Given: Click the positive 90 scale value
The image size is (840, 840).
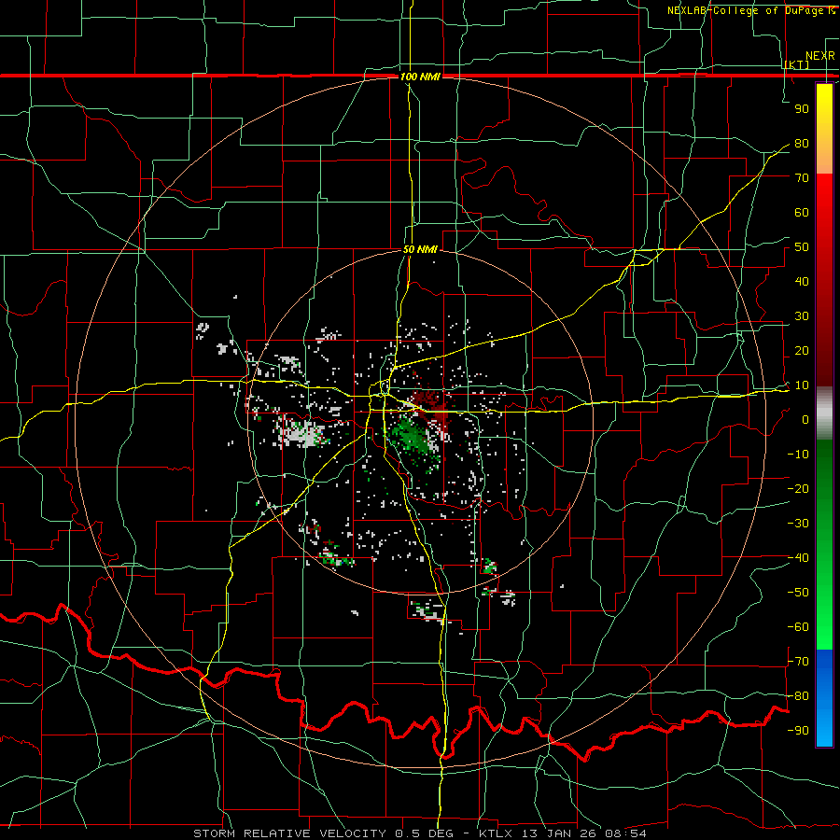Looking at the screenshot, I should [x=802, y=109].
